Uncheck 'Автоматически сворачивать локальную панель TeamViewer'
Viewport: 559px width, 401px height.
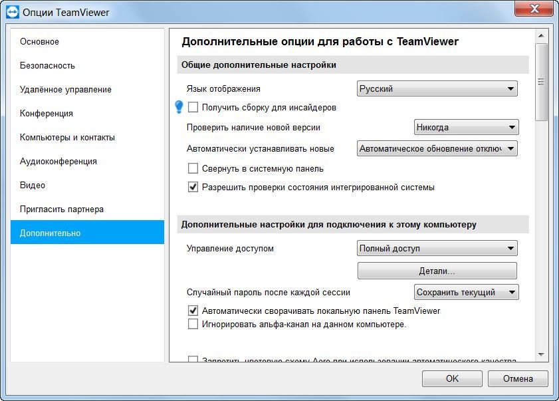point(193,311)
